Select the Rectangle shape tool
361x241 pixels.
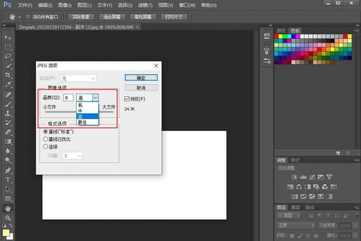pos(8,198)
